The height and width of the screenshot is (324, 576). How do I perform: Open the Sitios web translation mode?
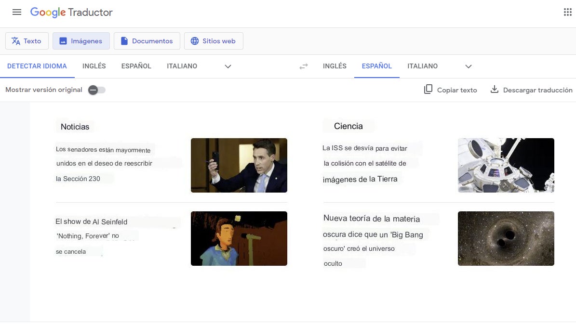pyautogui.click(x=214, y=41)
